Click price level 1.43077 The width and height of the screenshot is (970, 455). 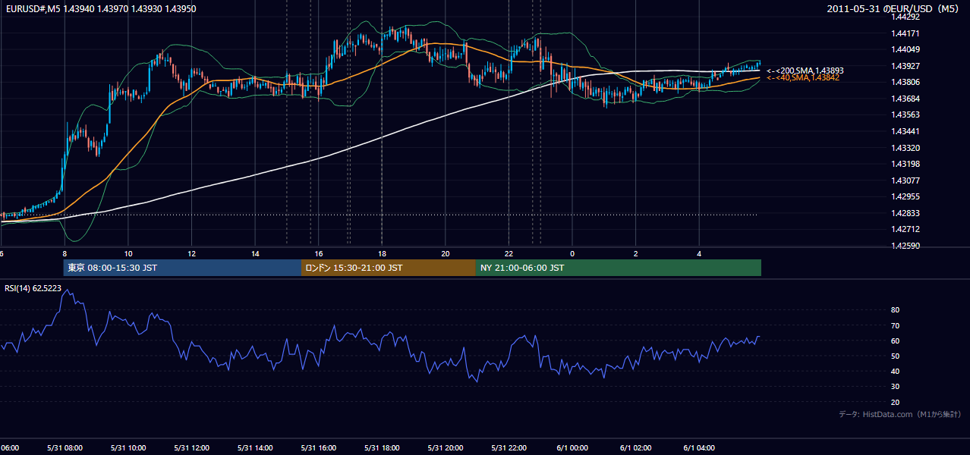[905, 180]
